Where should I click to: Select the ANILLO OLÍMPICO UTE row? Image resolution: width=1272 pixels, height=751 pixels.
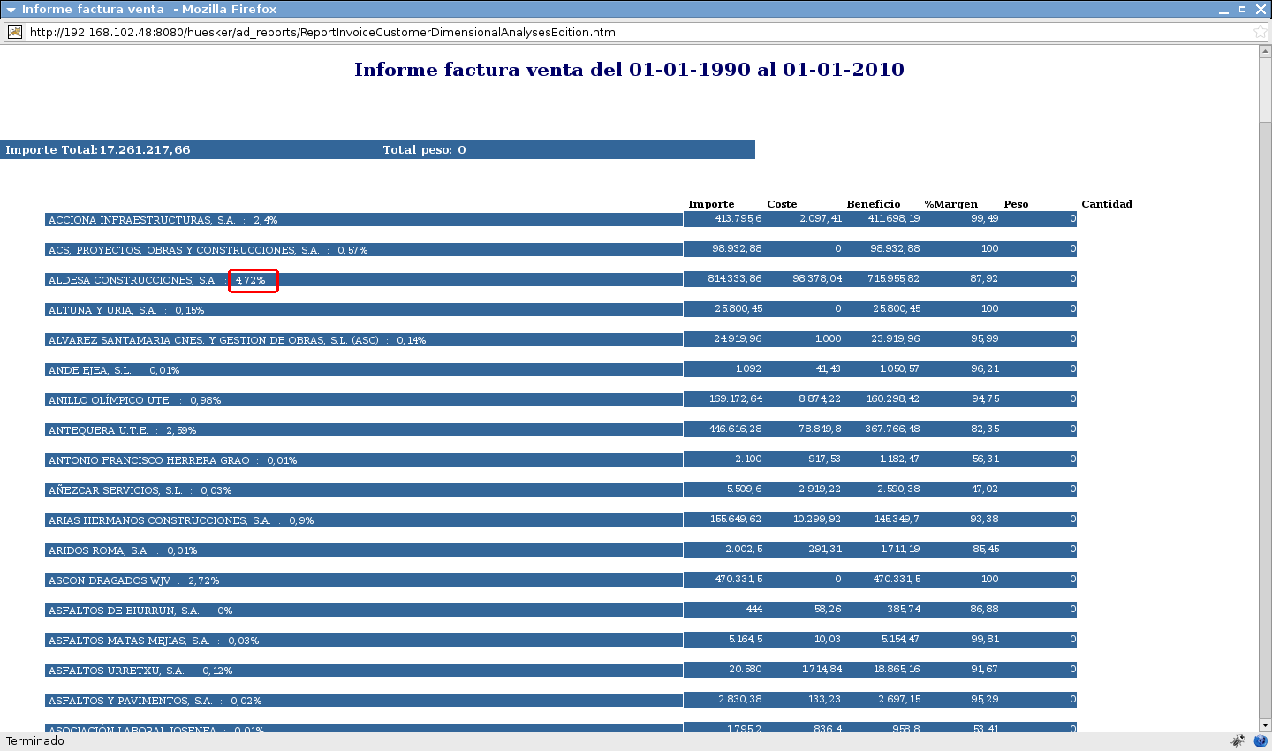coord(364,400)
